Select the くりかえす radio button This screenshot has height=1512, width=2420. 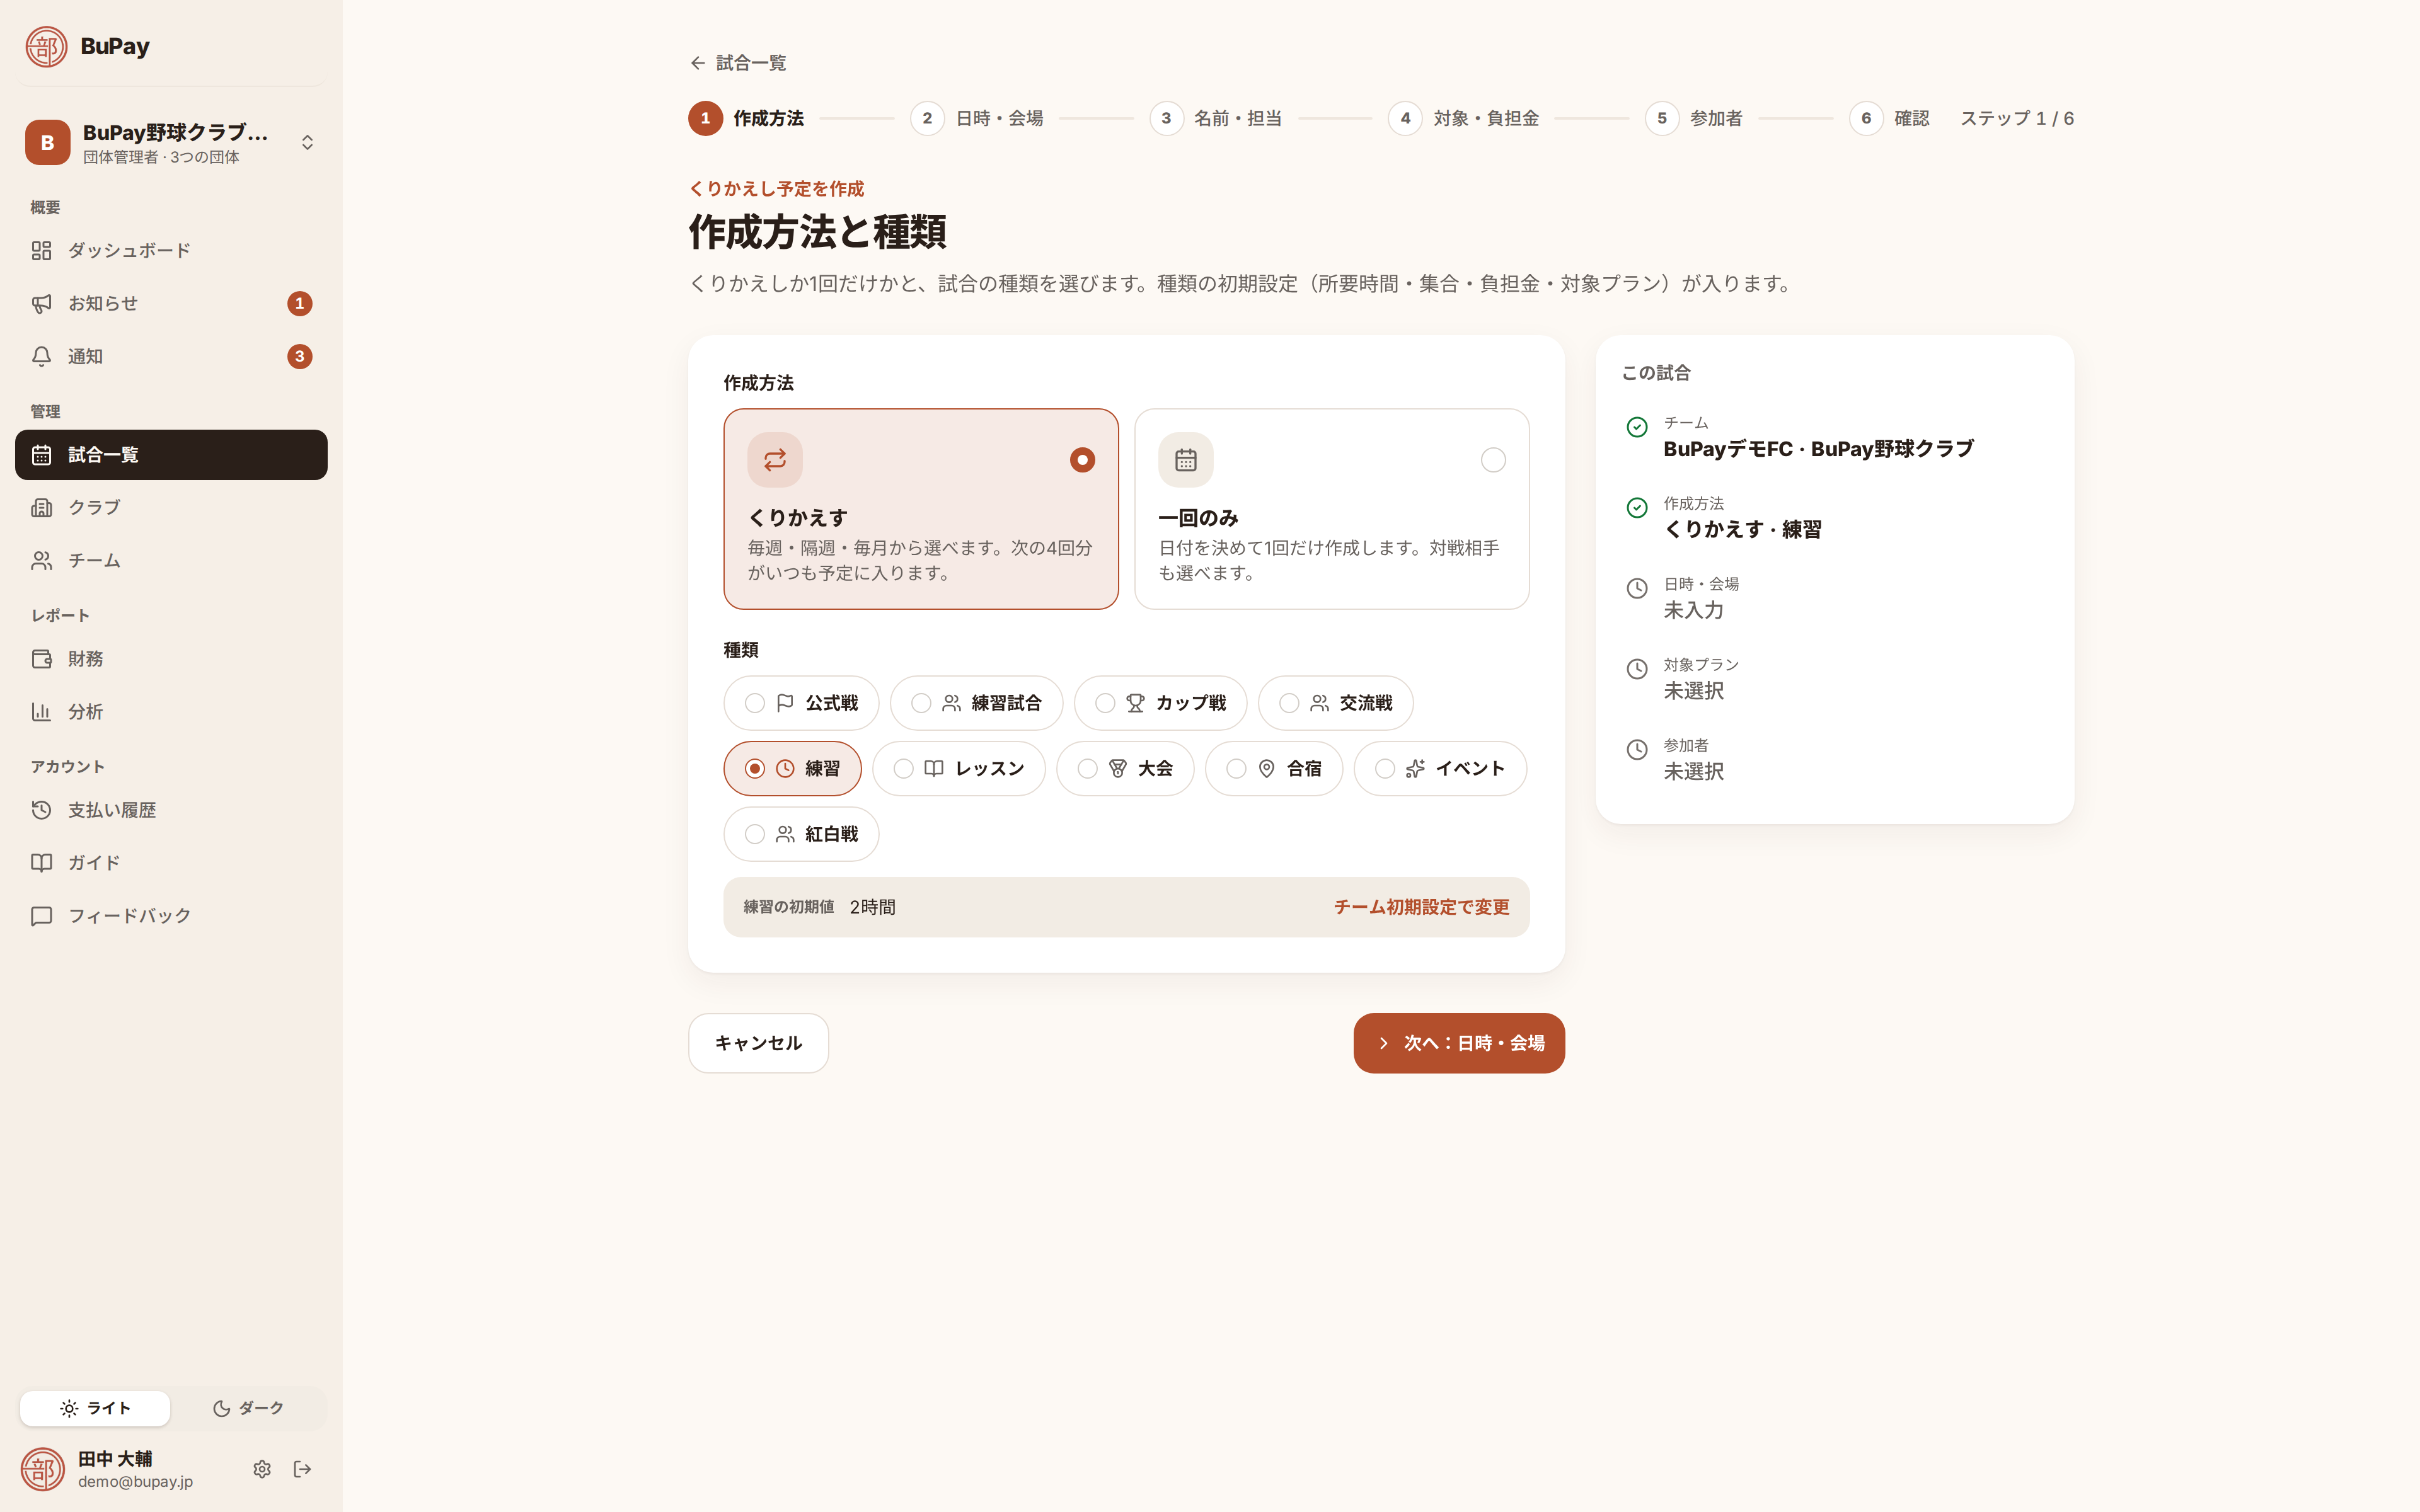pos(1082,460)
